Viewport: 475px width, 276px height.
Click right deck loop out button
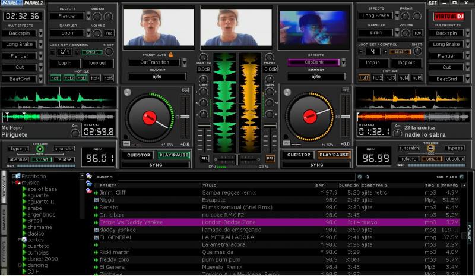click(407, 63)
